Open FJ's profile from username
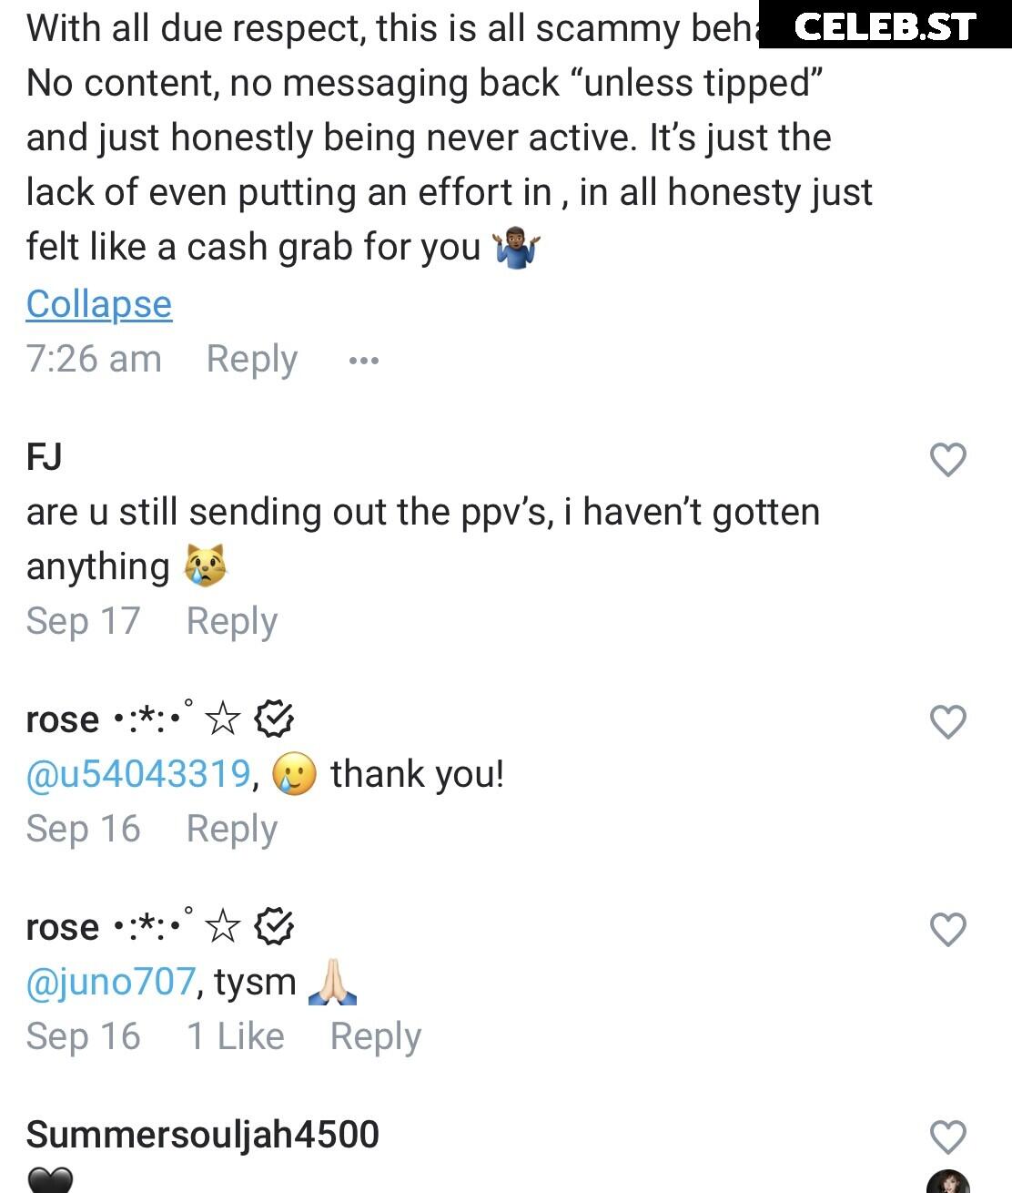This screenshot has width=1012, height=1193. click(x=44, y=456)
